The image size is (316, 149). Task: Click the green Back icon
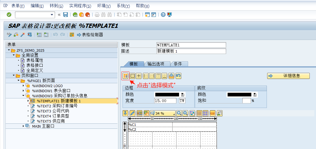(75, 15)
